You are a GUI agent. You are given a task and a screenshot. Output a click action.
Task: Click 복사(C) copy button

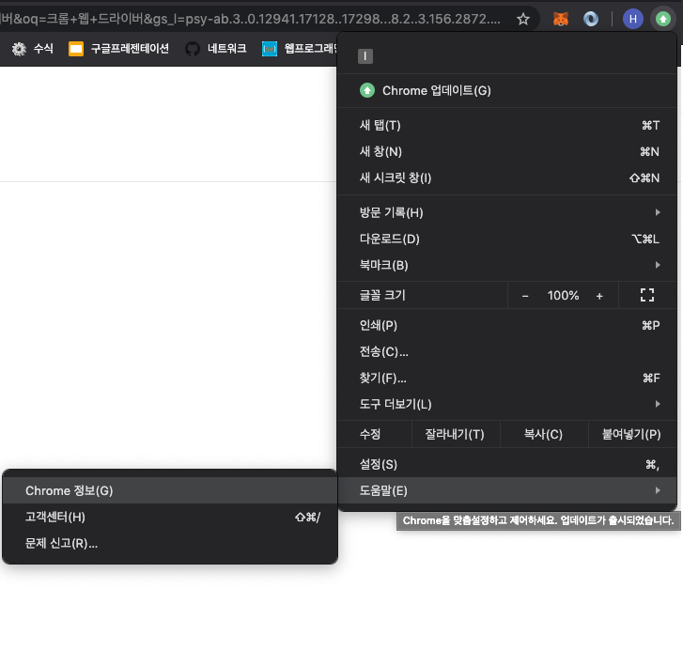pos(543,434)
